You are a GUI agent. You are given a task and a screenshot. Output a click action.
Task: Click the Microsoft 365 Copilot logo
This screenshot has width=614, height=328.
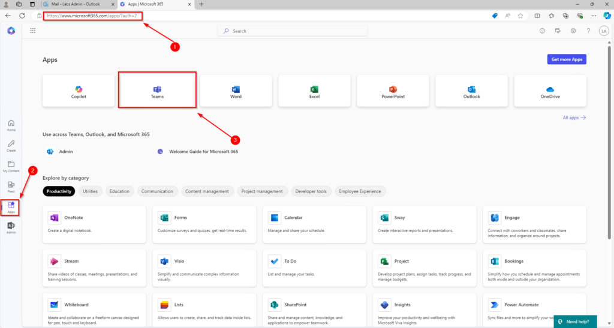click(11, 31)
